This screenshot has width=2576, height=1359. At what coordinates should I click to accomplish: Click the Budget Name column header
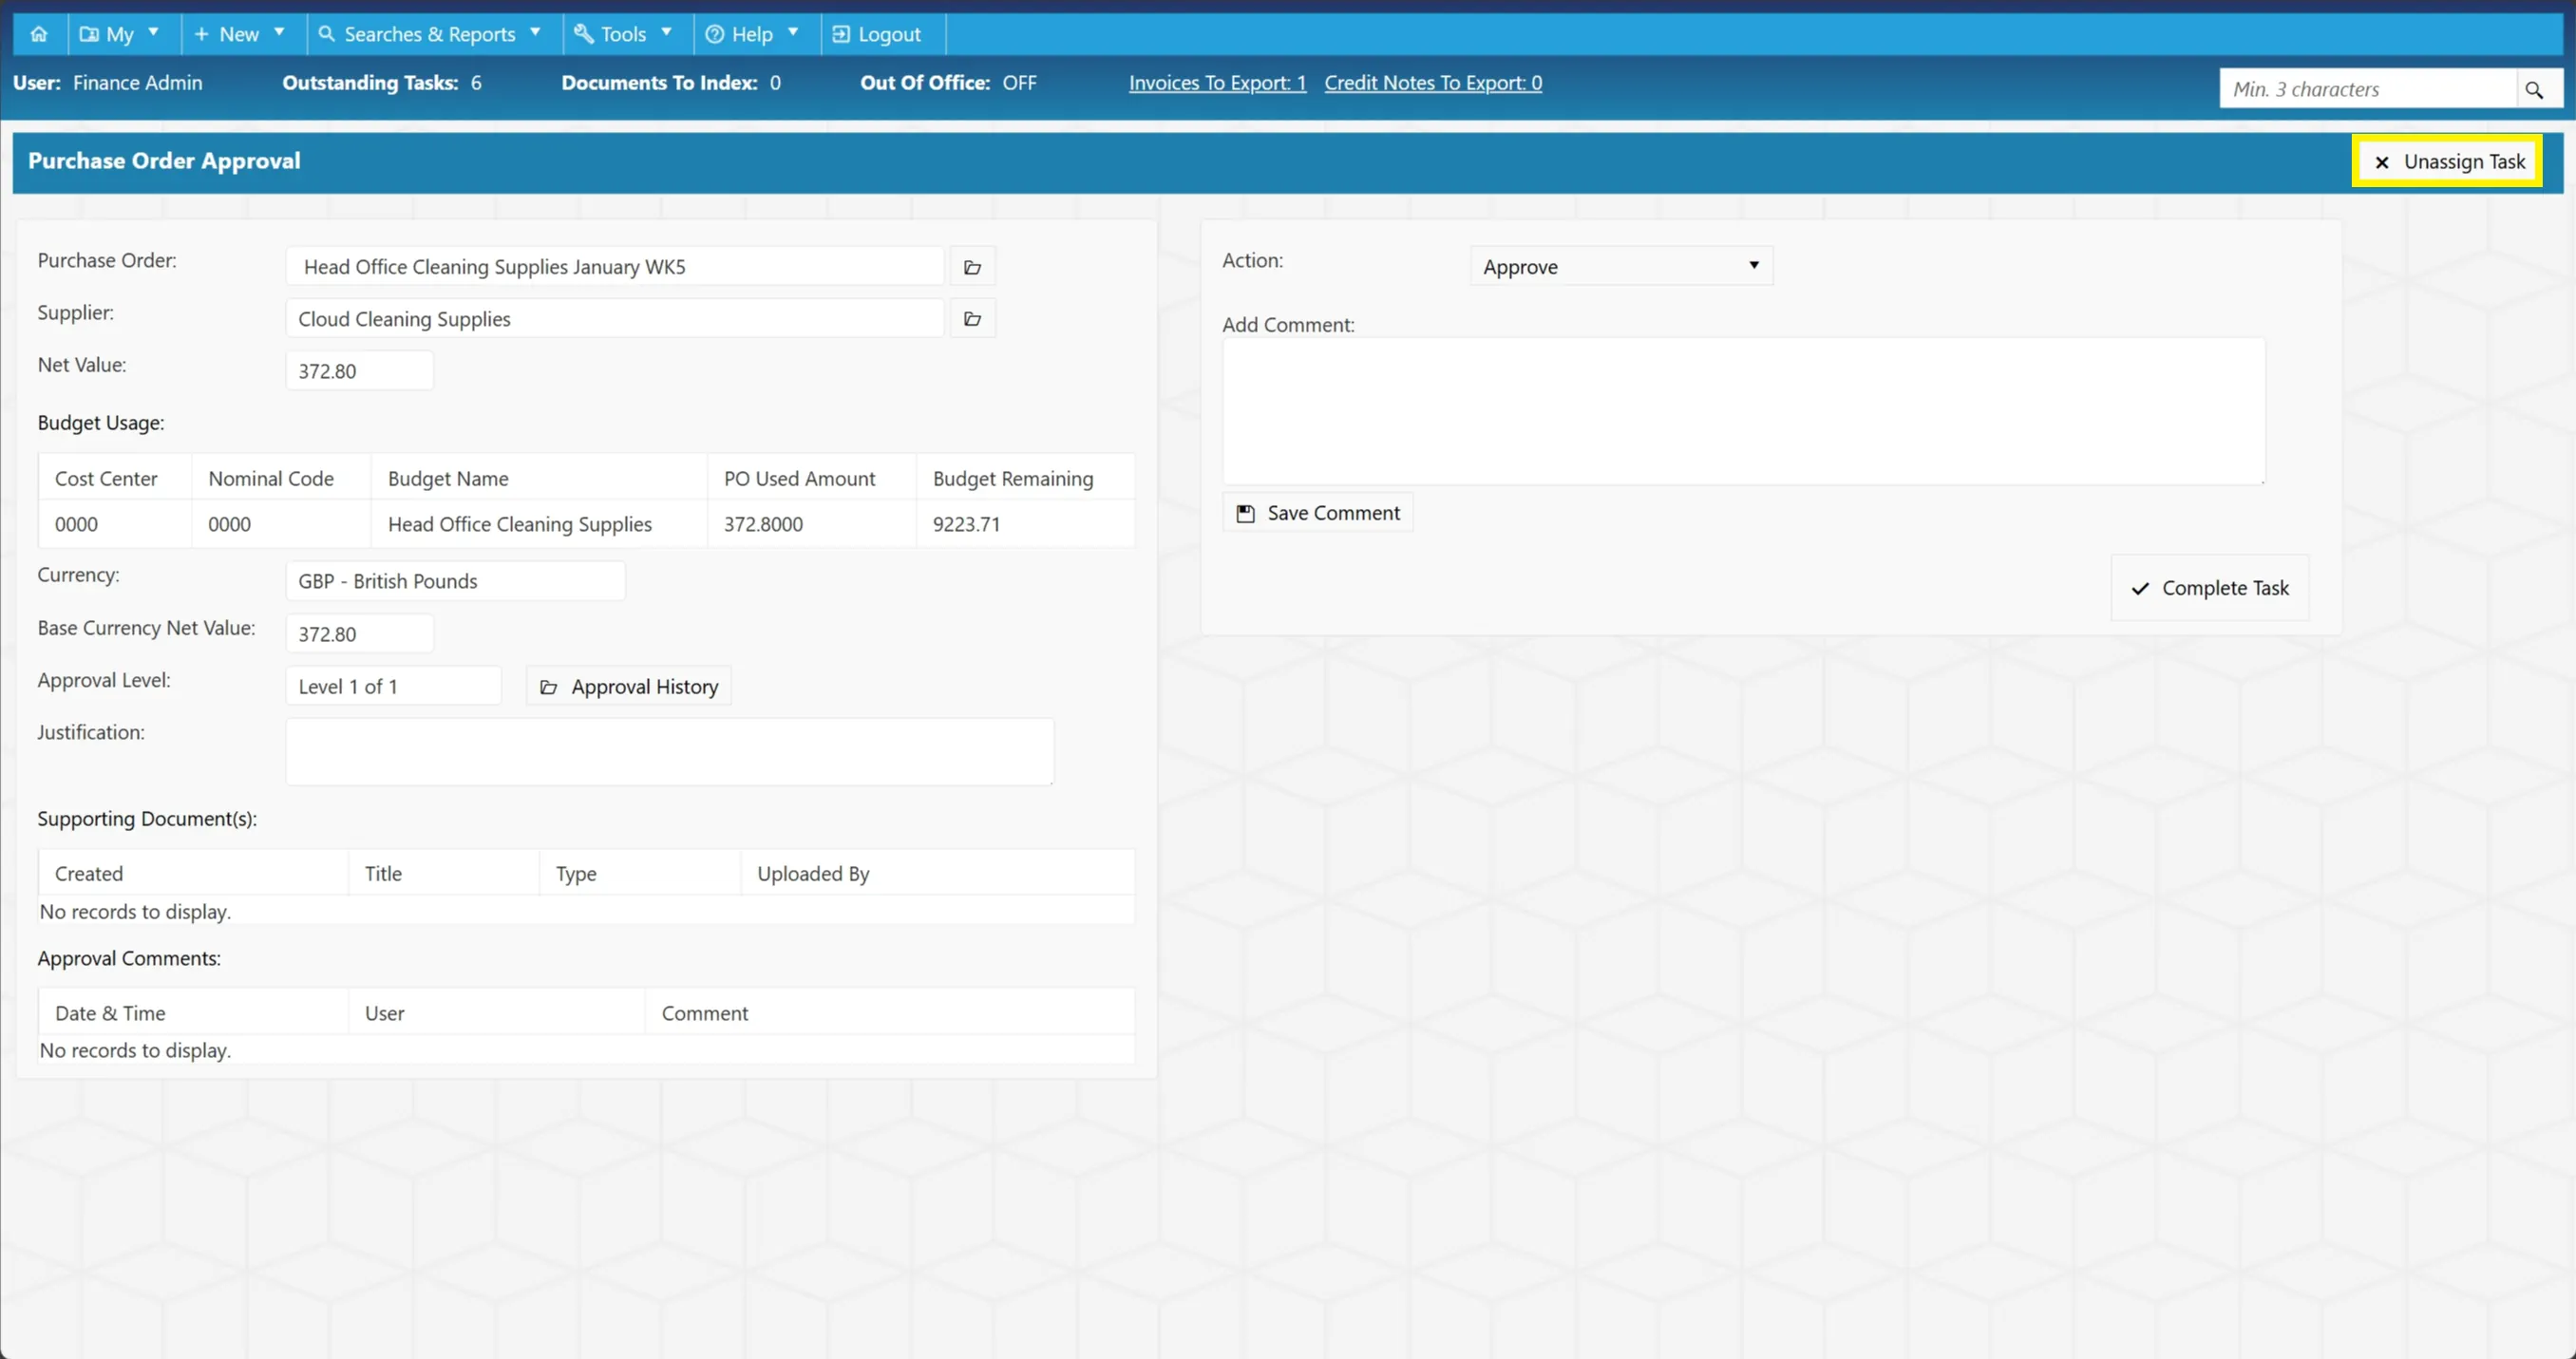click(539, 478)
